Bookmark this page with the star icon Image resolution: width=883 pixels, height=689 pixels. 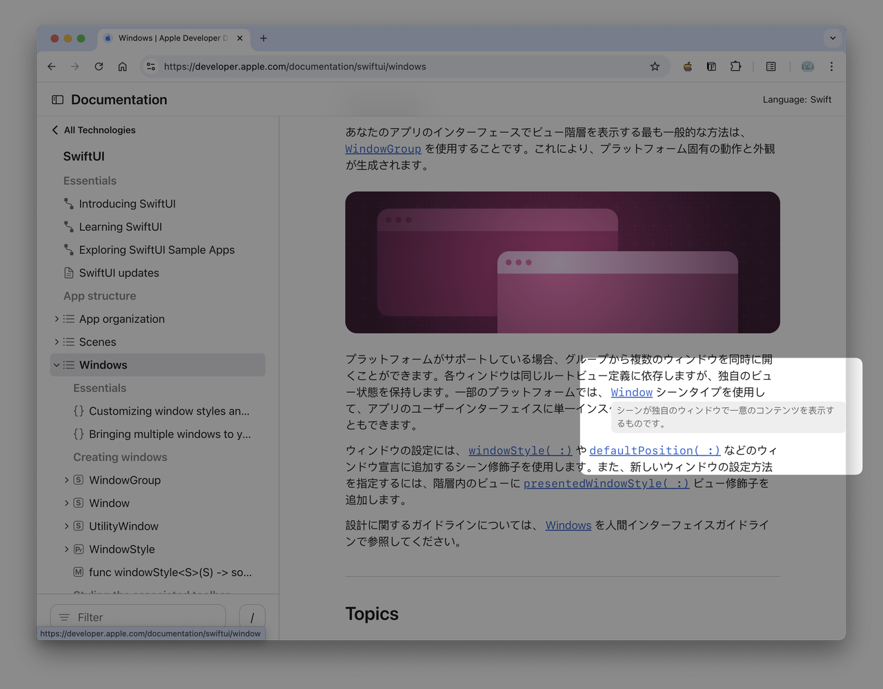[655, 67]
